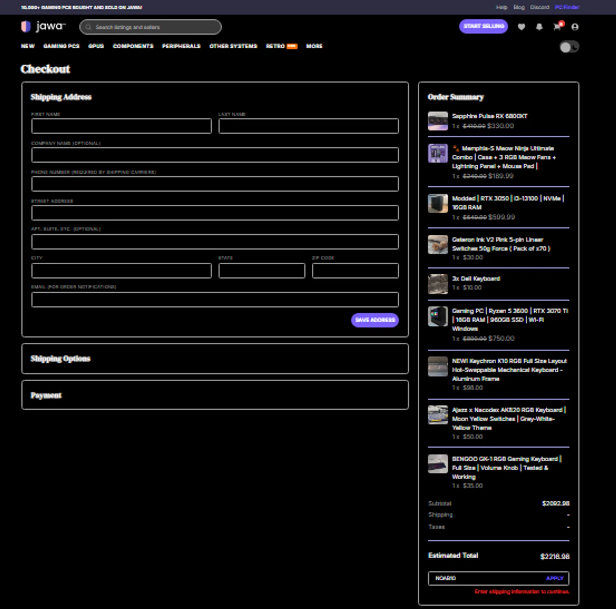Expand the Payment section
This screenshot has height=609, width=616.
coord(215,395)
